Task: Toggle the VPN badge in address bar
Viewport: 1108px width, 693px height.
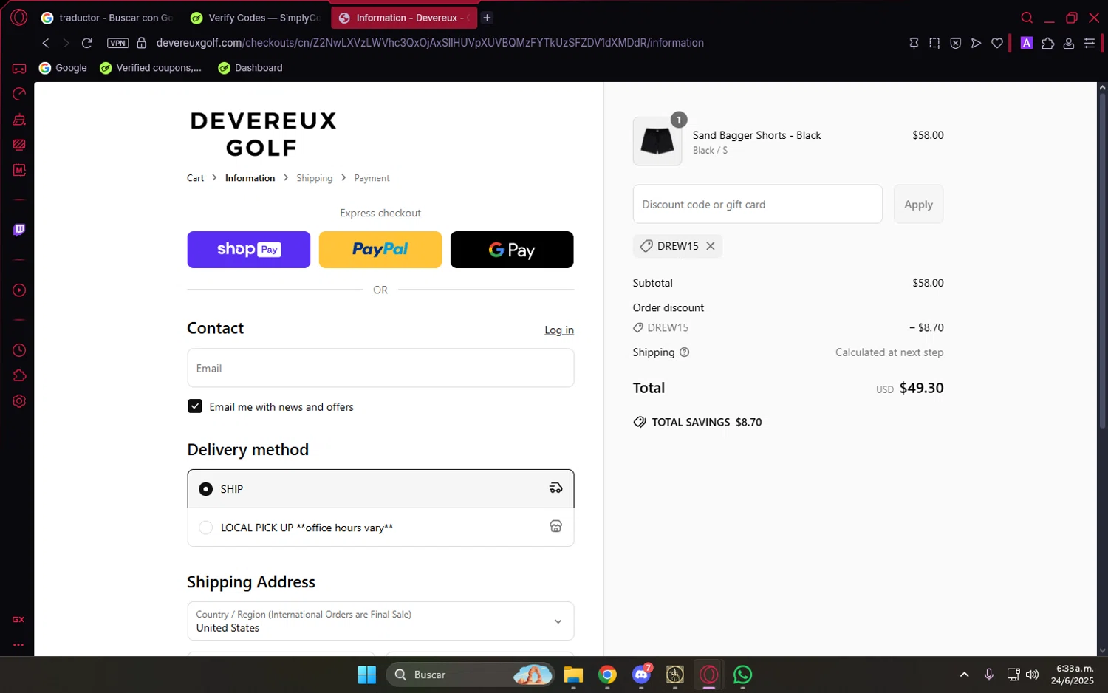Action: pos(118,43)
